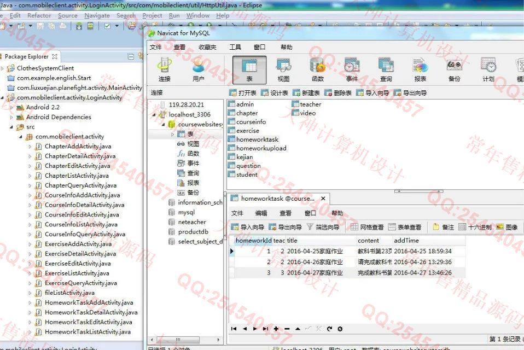This screenshot has width=524, height=350.
Task: Click 打开表 (Open Table) button
Action: [243, 93]
